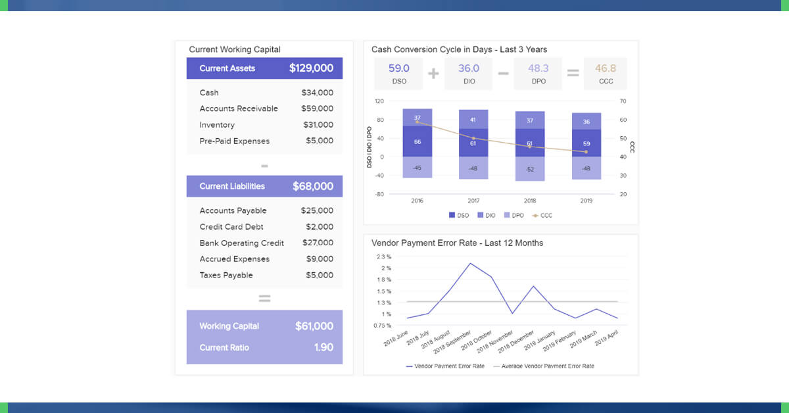The width and height of the screenshot is (789, 413).
Task: Click Pre-Paid Expenses $5,000 row
Action: pyautogui.click(x=266, y=141)
